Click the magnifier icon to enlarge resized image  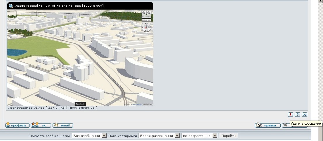coord(11,6)
